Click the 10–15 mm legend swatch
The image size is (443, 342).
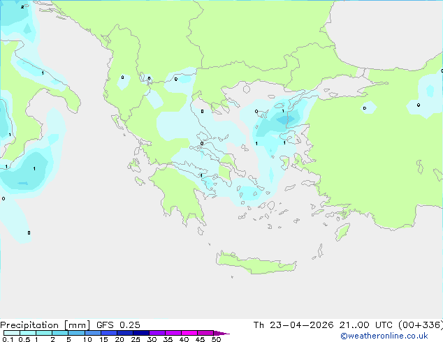pos(93,333)
